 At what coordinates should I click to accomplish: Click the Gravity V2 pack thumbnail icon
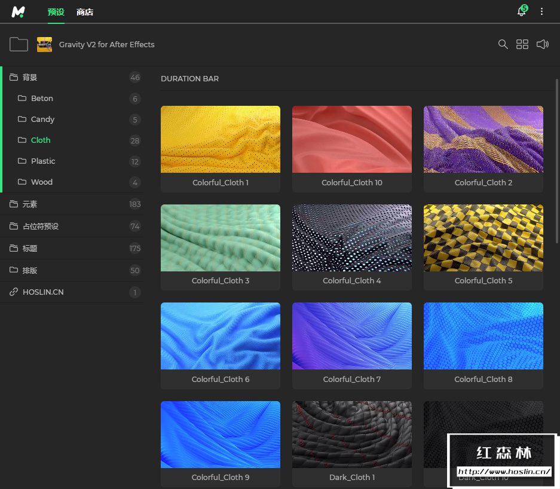(44, 44)
